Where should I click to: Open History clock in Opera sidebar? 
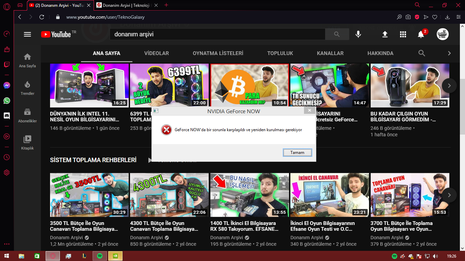click(7, 157)
